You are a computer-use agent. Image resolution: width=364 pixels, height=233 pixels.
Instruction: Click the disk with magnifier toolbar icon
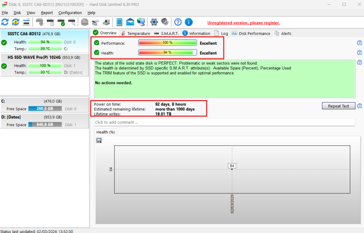pos(72,22)
